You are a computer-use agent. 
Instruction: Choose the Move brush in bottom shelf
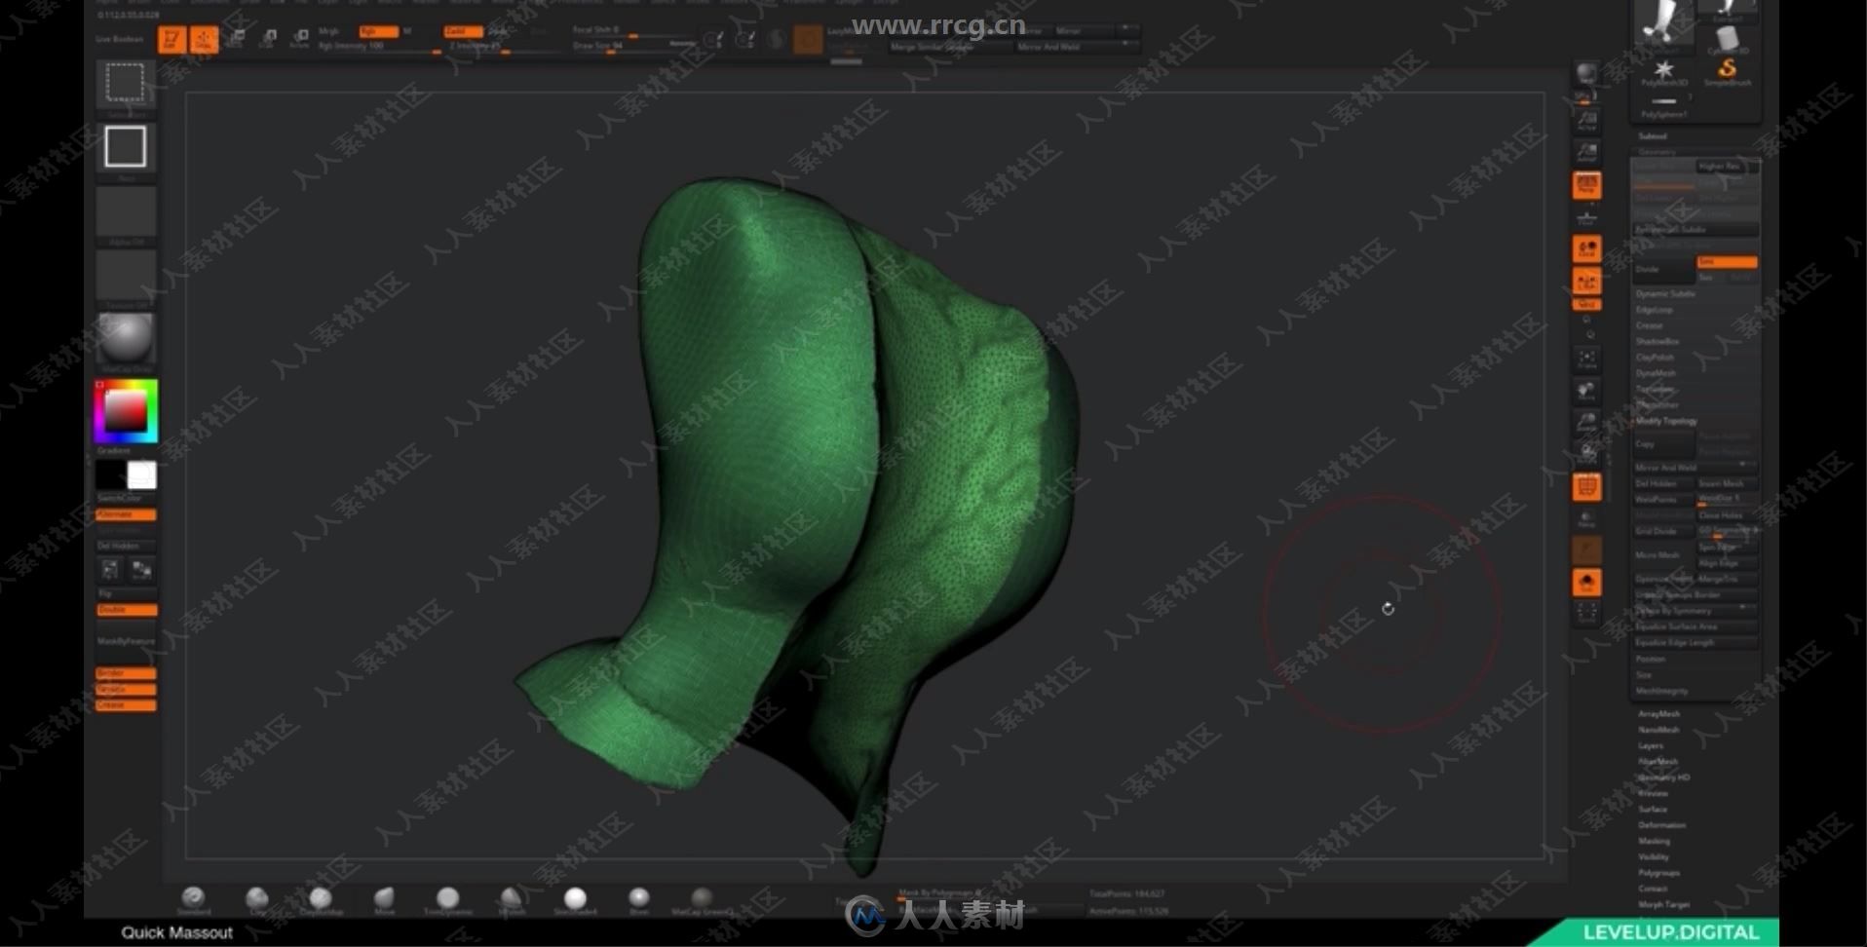tap(384, 900)
